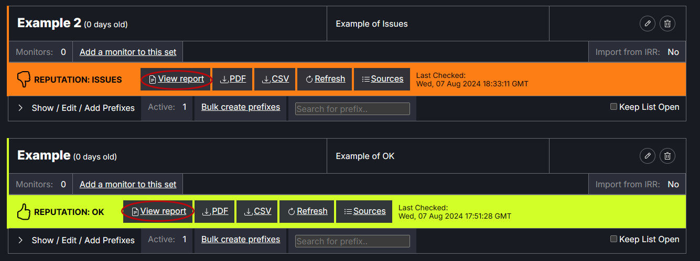Click the prefix search field in Example set
This screenshot has width=700, height=261.
click(352, 241)
